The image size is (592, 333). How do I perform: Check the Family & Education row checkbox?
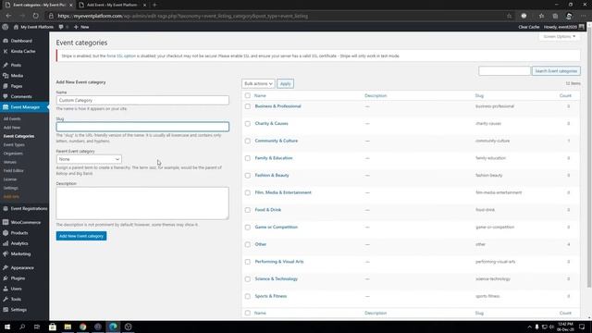[248, 158]
